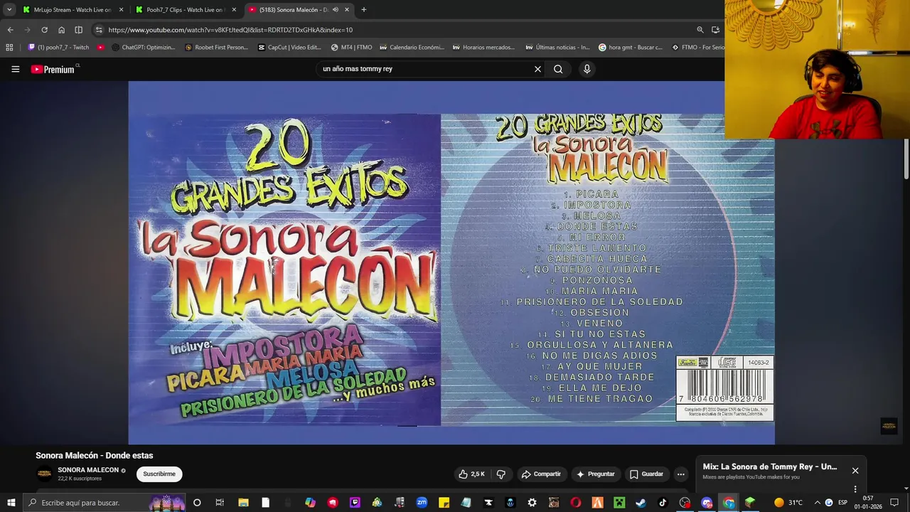Start voice search with microphone icon
910x512 pixels.
587,69
